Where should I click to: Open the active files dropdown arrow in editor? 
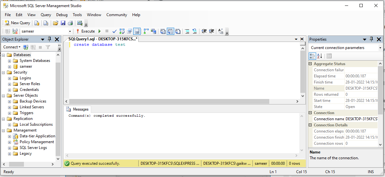pos(296,39)
